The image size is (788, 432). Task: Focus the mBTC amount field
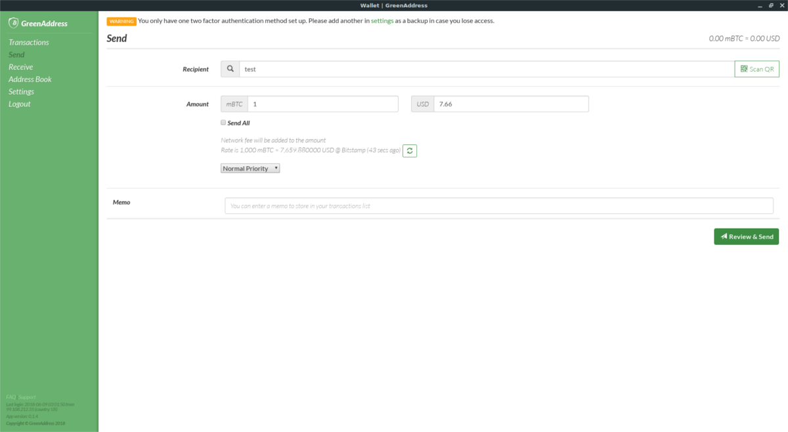(x=323, y=104)
